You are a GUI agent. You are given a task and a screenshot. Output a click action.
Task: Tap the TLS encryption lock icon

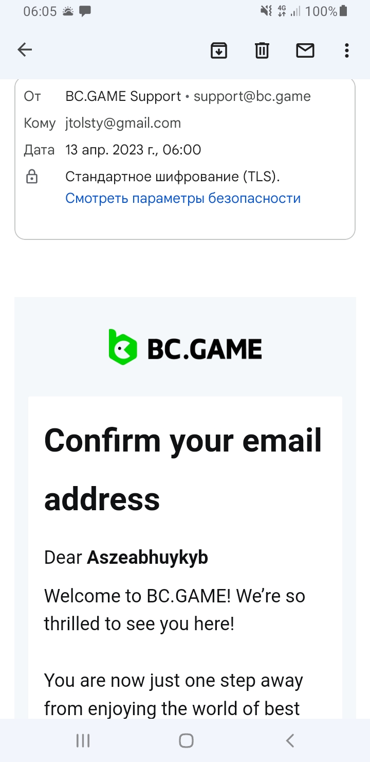[x=32, y=177]
